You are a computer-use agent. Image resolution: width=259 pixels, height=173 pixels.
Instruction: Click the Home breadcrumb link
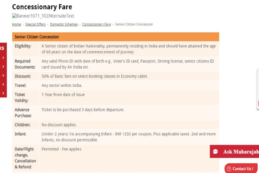coord(16,25)
